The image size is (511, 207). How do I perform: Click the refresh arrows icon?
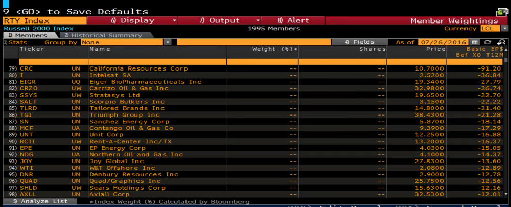(487, 42)
